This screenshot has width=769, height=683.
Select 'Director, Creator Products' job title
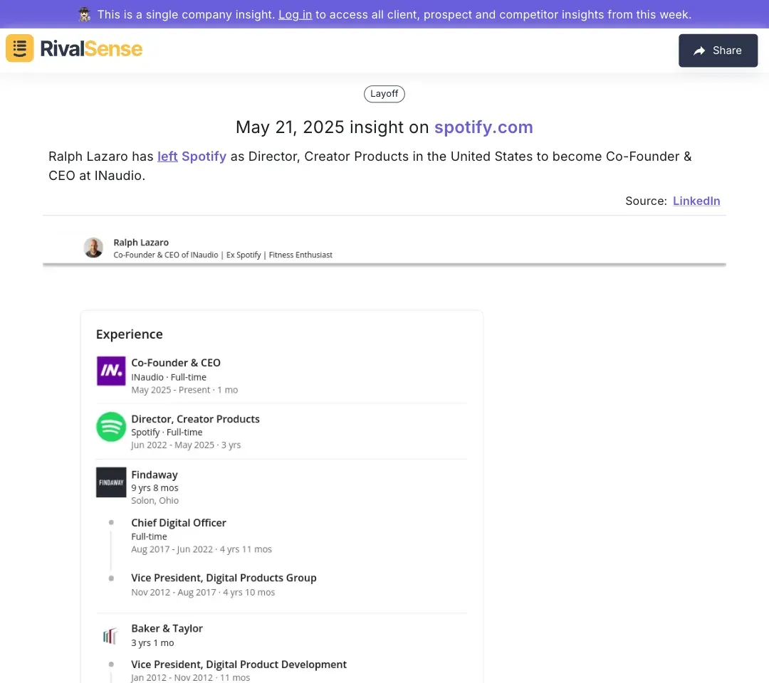pos(195,419)
